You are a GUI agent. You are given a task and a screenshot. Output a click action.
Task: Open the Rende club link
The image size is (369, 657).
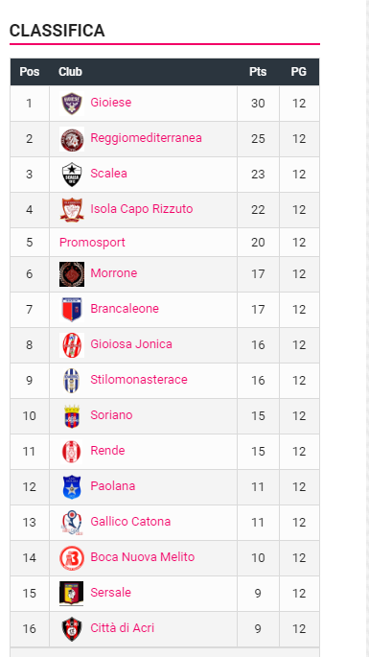(107, 451)
